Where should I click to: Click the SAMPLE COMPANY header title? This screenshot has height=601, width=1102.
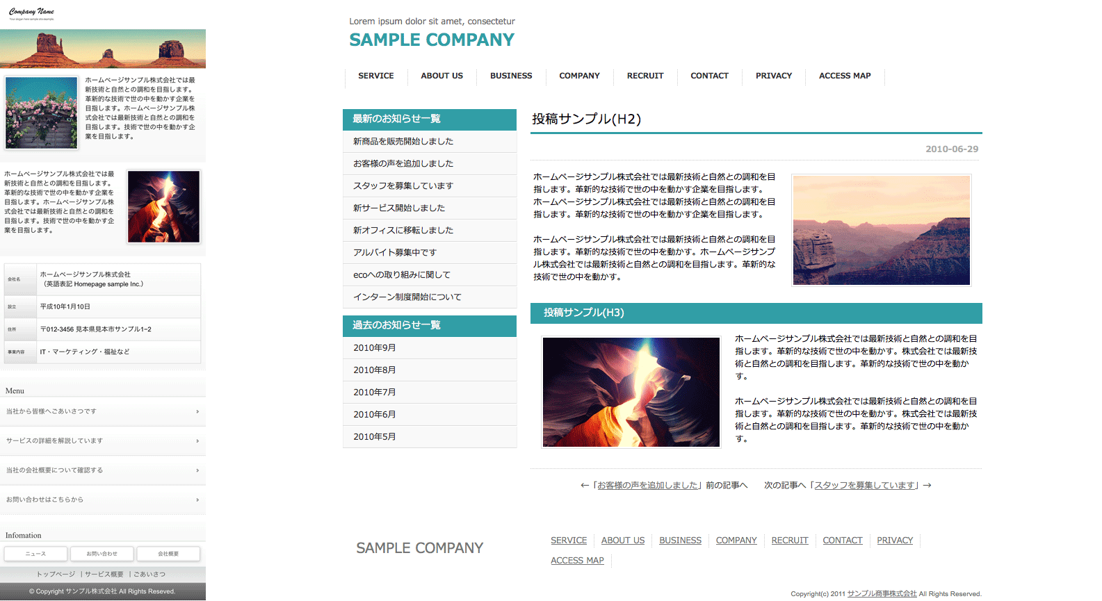point(431,40)
